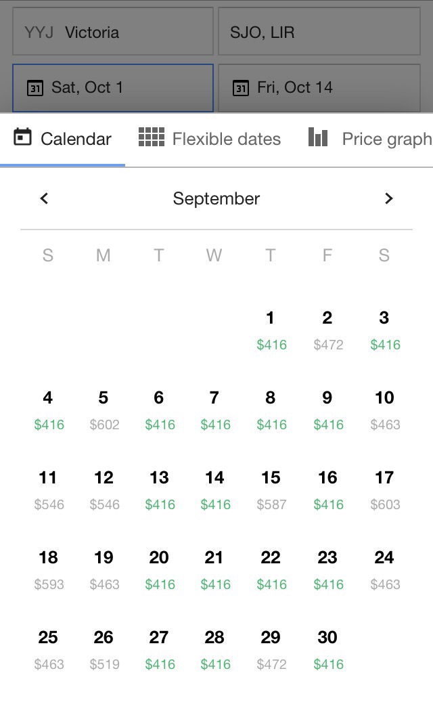The height and width of the screenshot is (715, 433).
Task: Switch to the Flexible dates tab
Action: [210, 139]
